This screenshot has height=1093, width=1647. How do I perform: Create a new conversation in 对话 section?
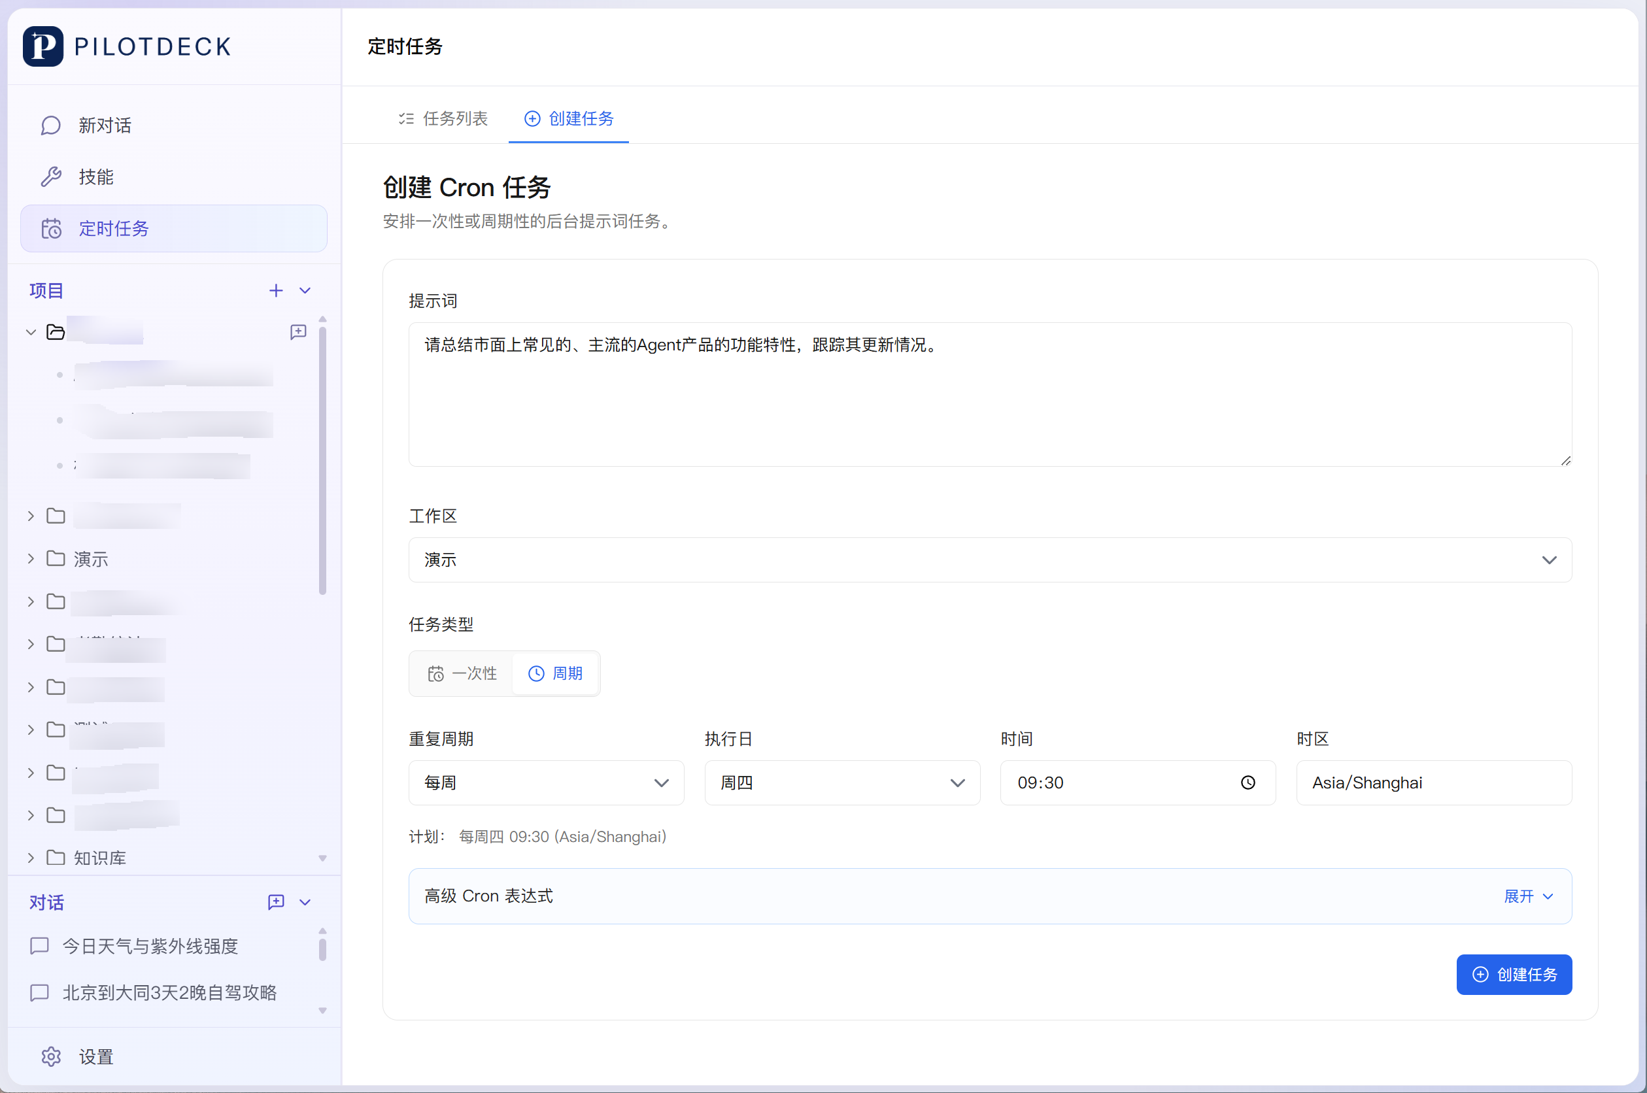pyautogui.click(x=276, y=902)
